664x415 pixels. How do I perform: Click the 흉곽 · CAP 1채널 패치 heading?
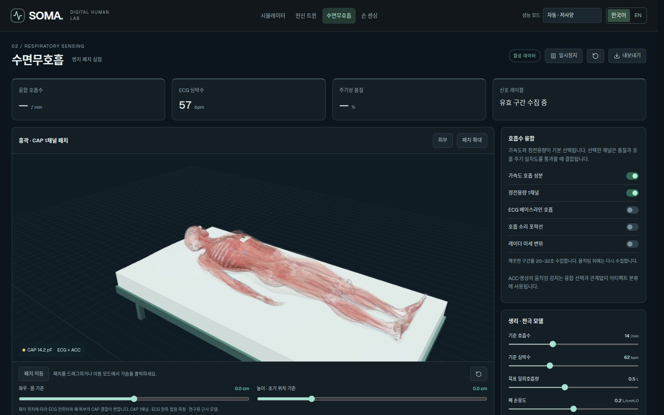click(x=43, y=141)
